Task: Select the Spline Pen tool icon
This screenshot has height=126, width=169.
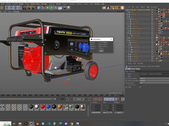Action: 43,8
